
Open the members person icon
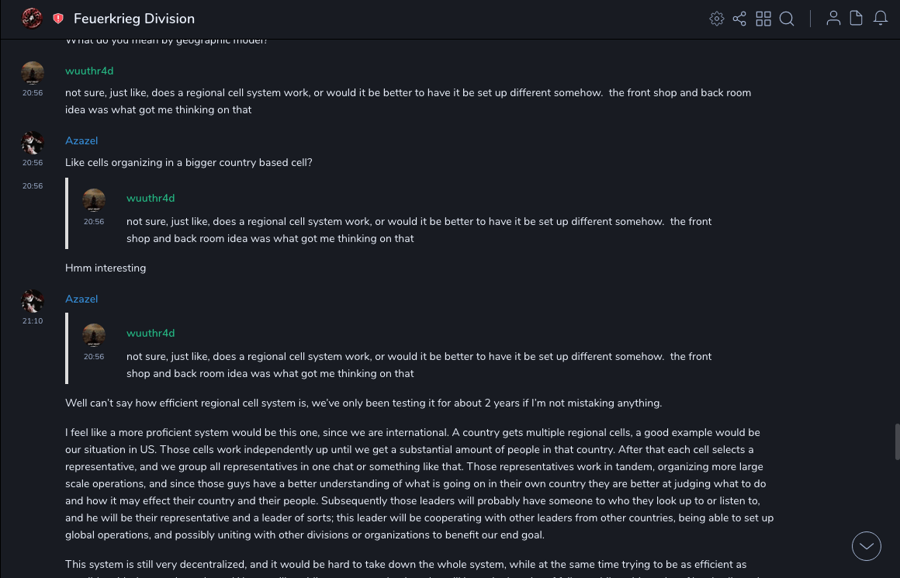click(833, 19)
